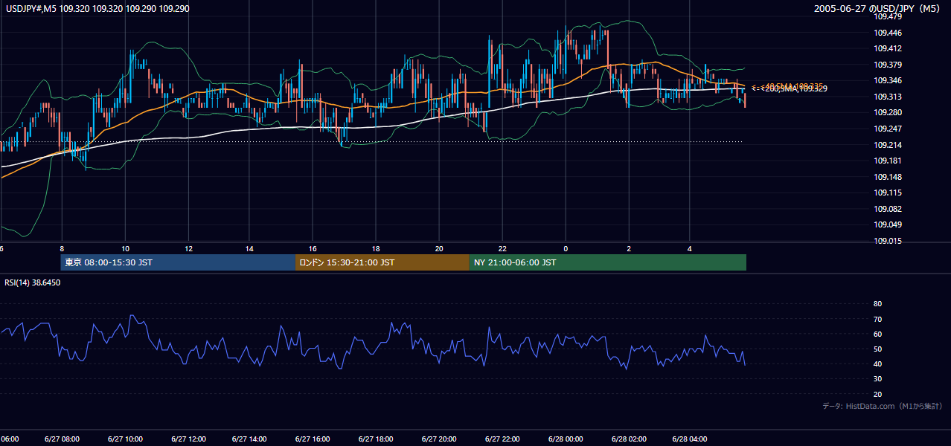Click the 6/28 04:00 bottom time label
The height and width of the screenshot is (446, 951).
coord(690,439)
